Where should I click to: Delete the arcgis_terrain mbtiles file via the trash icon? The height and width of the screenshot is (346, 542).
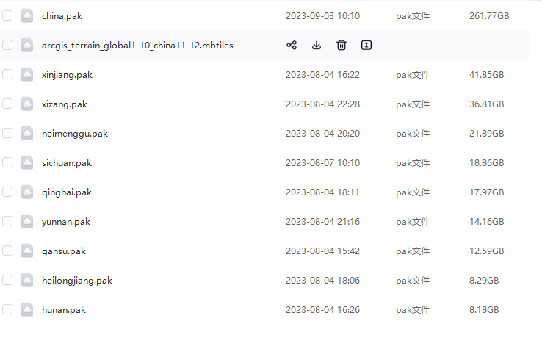point(342,46)
